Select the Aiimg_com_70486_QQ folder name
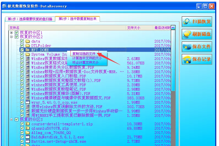This screenshot has width=219, height=146. (51, 133)
